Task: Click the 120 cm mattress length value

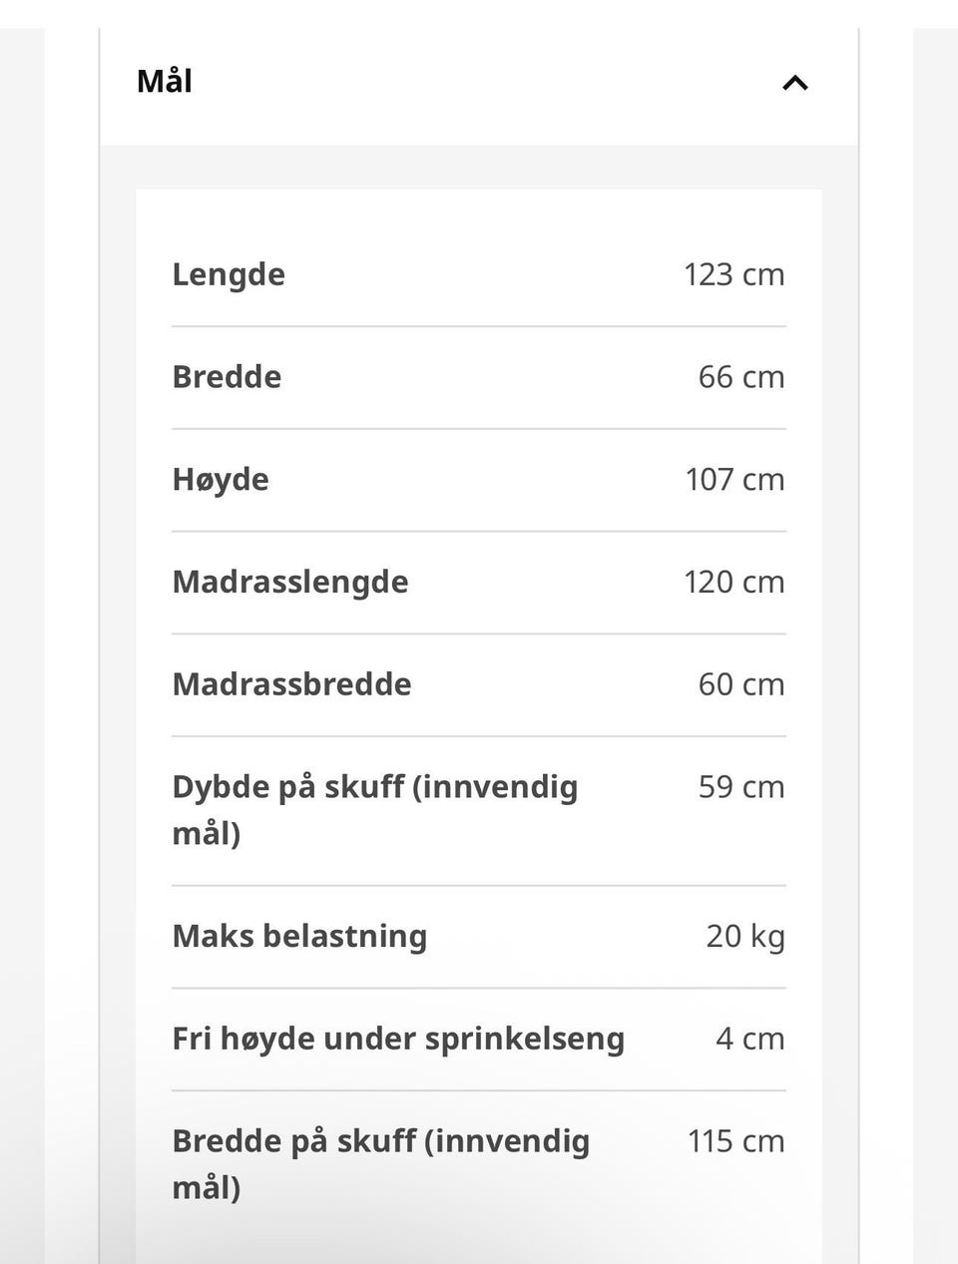Action: point(734,582)
